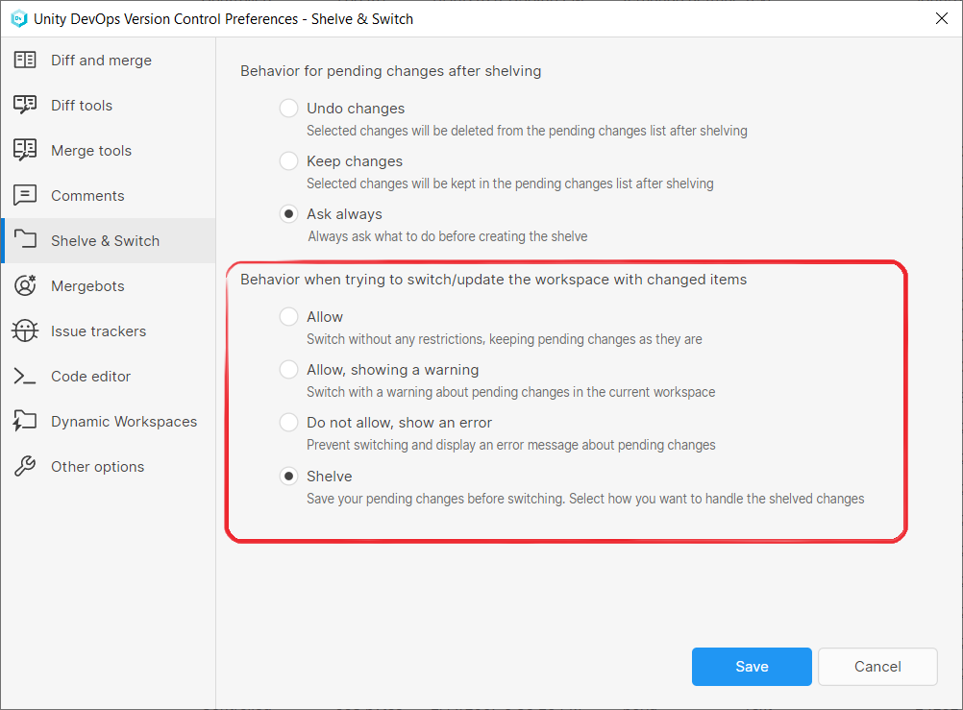Click the Other options wrench icon
This screenshot has height=710, width=963.
coord(25,467)
